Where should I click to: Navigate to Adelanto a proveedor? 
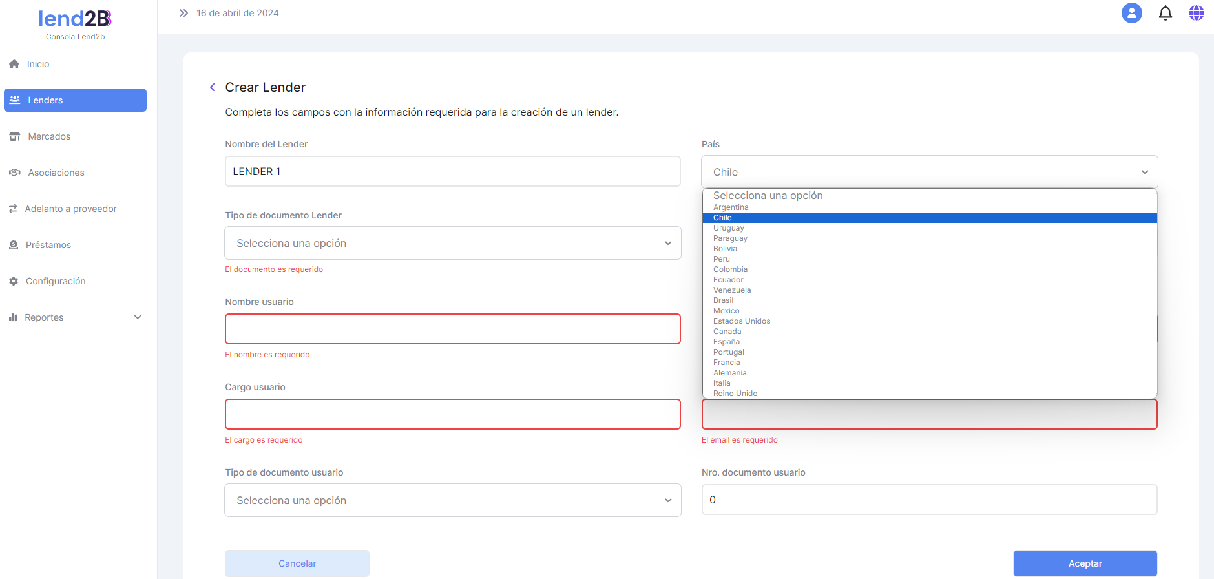tap(70, 209)
